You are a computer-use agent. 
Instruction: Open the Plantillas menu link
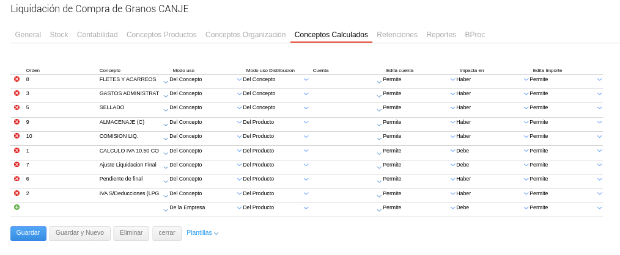(x=202, y=233)
